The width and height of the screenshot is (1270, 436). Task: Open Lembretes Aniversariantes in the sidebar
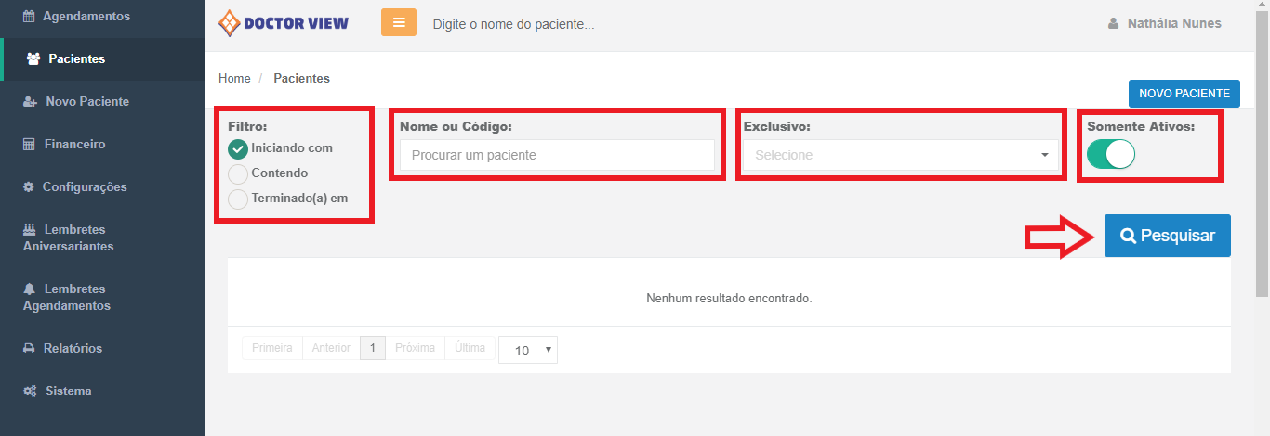click(x=68, y=237)
